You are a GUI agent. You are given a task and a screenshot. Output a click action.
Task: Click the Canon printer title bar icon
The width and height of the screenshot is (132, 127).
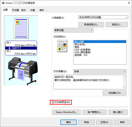pos(3,3)
